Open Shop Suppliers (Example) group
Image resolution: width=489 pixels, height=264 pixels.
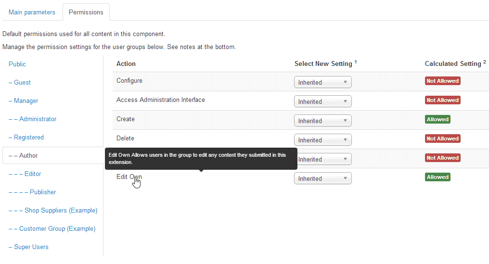[53, 210]
